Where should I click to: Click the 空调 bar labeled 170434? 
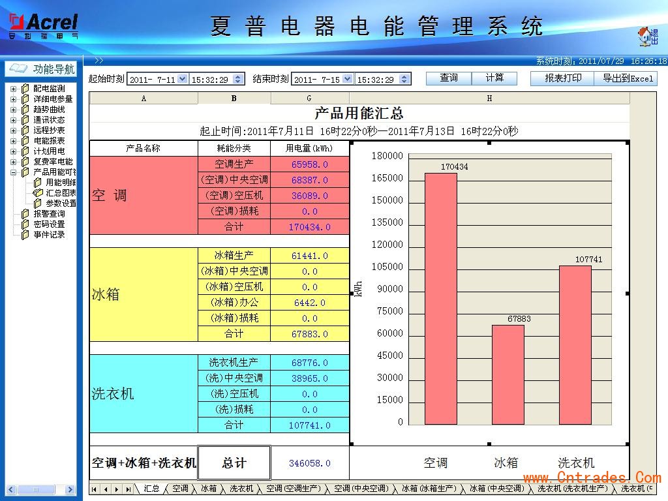(441, 299)
